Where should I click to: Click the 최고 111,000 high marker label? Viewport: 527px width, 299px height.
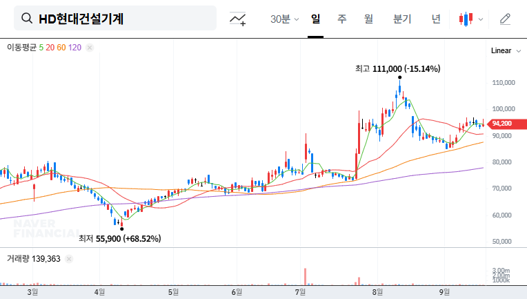point(397,69)
